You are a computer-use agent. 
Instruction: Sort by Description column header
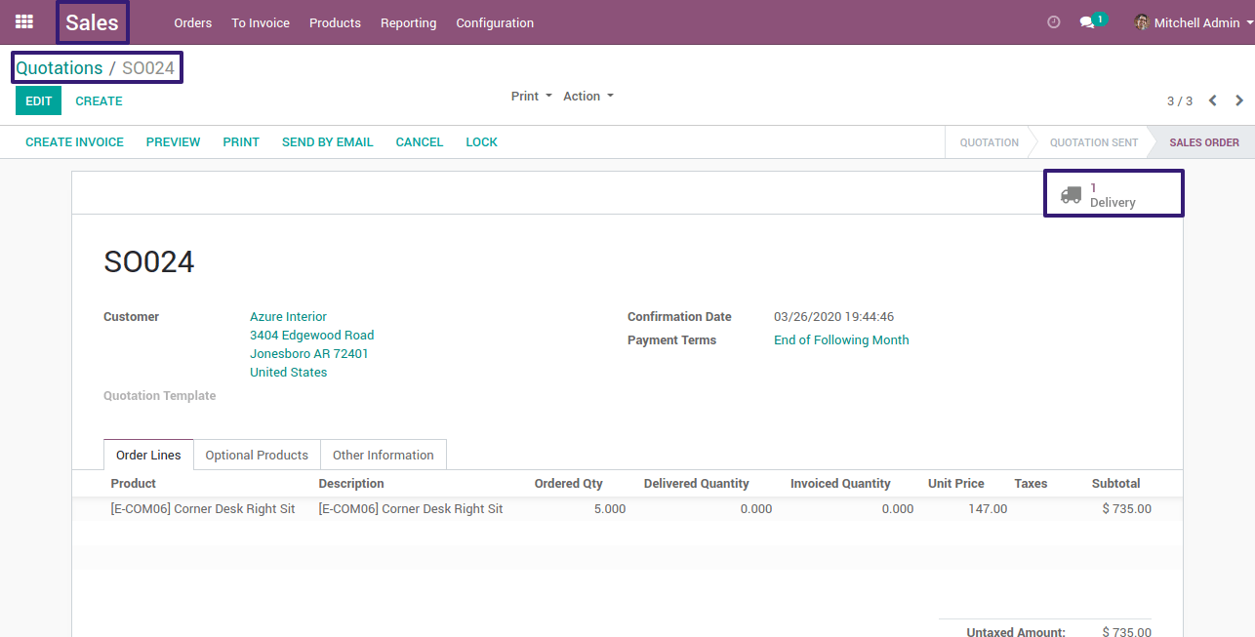coord(351,484)
